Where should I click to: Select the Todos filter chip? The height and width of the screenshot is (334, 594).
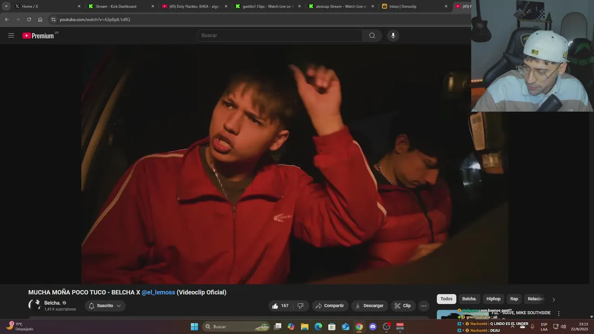coord(446,299)
